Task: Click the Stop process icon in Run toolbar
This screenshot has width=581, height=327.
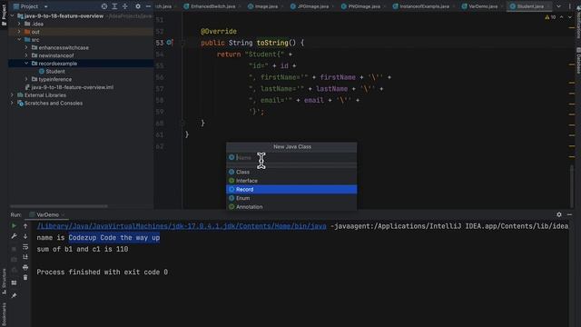Action: tap(15, 248)
